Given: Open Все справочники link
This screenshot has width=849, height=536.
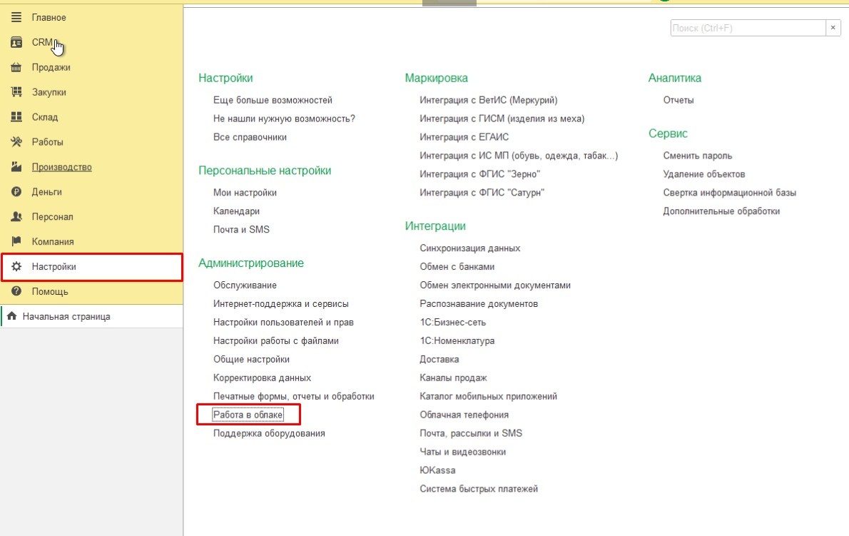Looking at the screenshot, I should 250,137.
